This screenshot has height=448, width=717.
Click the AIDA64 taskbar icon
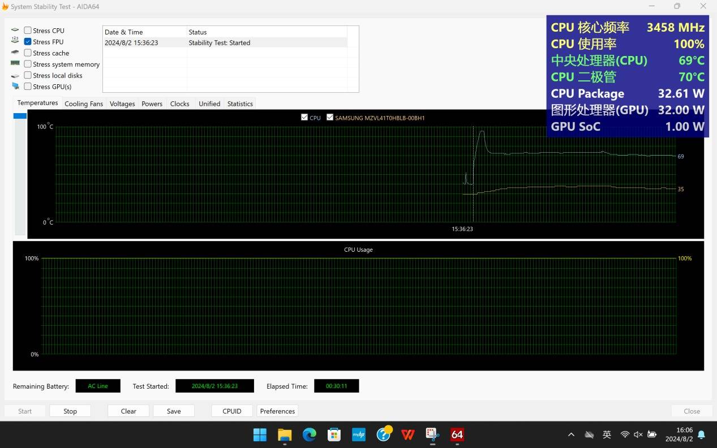[457, 434]
